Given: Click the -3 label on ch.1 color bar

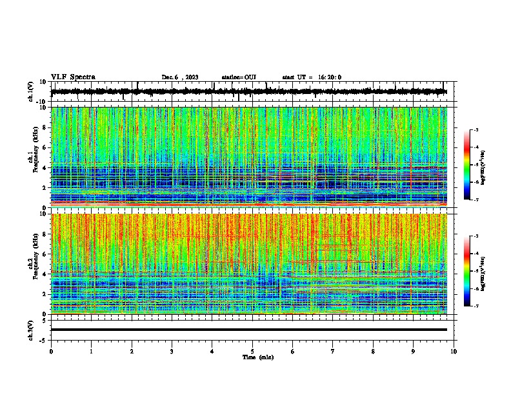Looking at the screenshot, I should click(476, 129).
